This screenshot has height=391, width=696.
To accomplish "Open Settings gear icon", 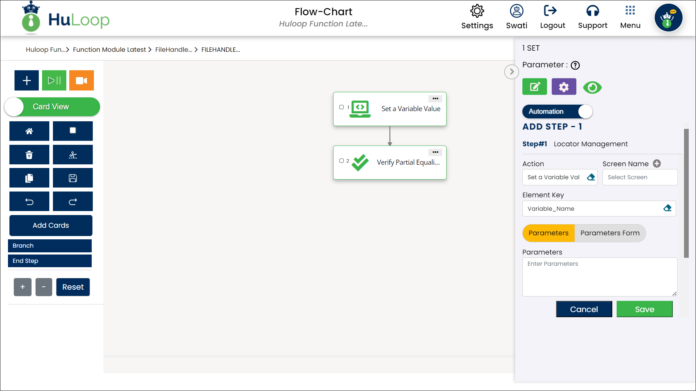I will (x=477, y=11).
